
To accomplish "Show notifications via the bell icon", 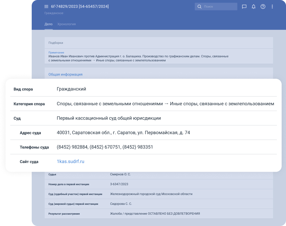I will click(x=254, y=7).
